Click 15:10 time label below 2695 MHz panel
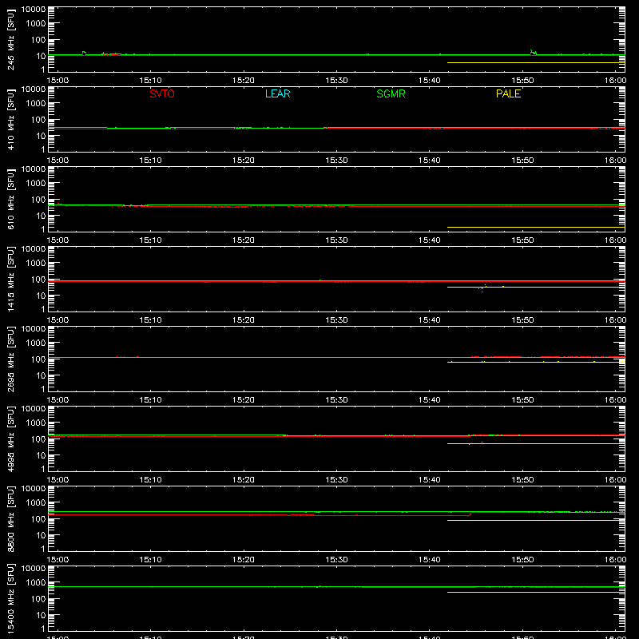Viewport: 639px width, 639px height. pyautogui.click(x=150, y=400)
